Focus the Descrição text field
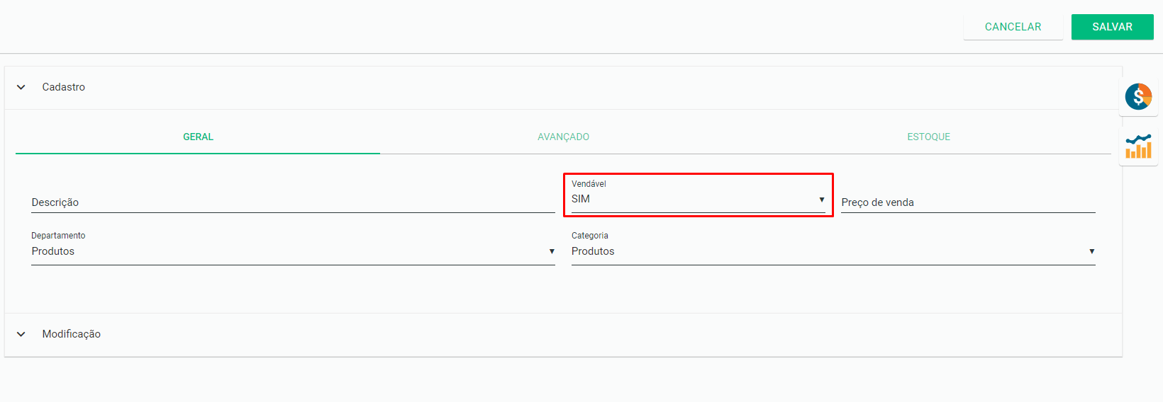 tap(293, 202)
